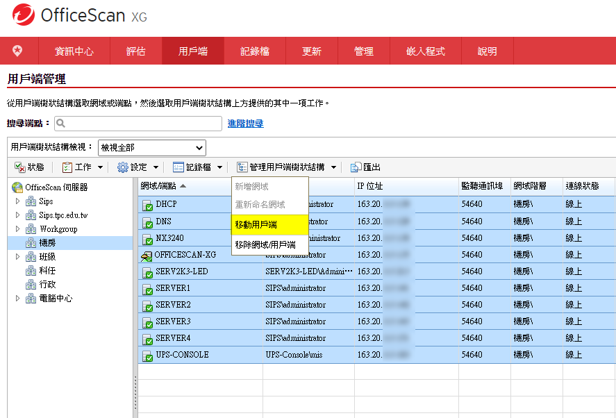Select the SERVER3 endpoint row
This screenshot has height=418, width=616.
point(377,321)
